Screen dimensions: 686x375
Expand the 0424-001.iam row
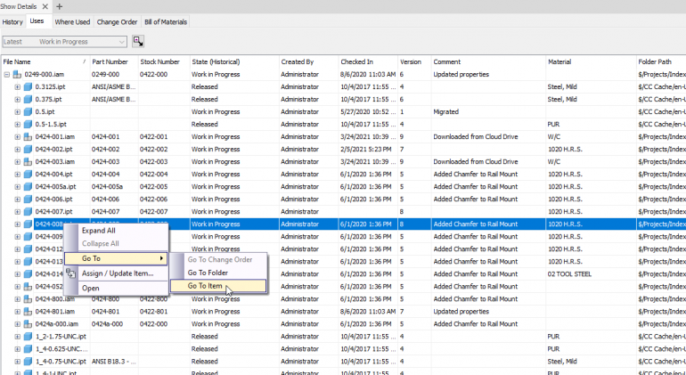[x=18, y=136]
